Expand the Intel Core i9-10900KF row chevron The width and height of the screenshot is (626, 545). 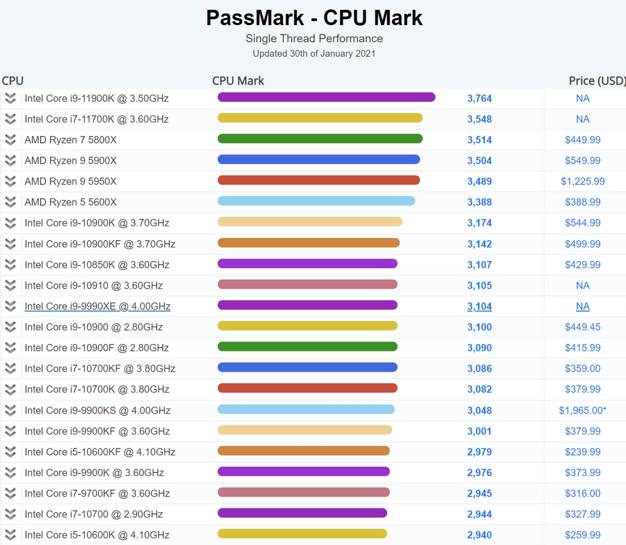10,244
